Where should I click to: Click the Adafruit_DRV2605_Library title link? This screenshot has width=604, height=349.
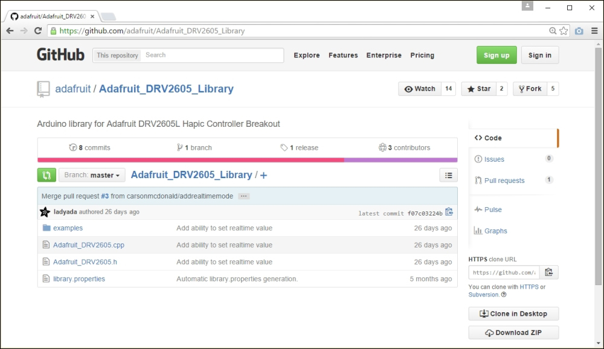click(x=167, y=89)
